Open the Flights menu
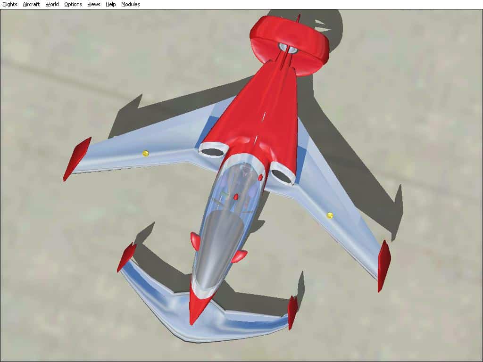483x362 pixels. tap(9, 4)
